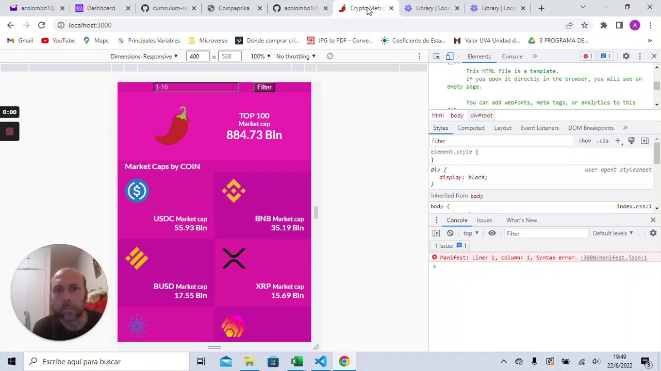
Task: Click the site information icon beside localhost:3000
Action: coord(60,25)
